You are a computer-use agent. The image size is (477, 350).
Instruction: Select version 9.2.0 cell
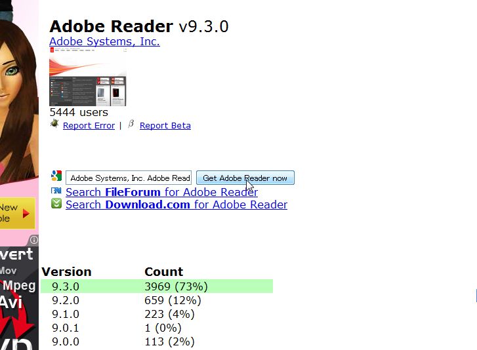click(66, 300)
